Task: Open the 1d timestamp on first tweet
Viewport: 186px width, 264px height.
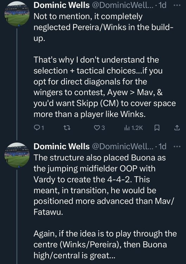Action: [x=162, y=5]
